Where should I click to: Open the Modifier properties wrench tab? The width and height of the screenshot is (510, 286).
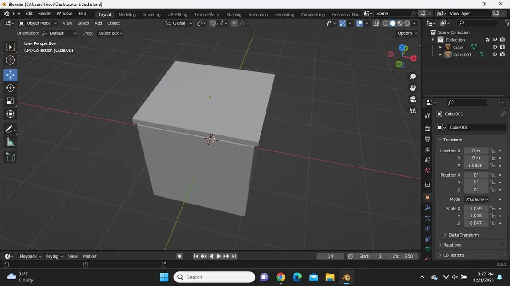[427, 208]
